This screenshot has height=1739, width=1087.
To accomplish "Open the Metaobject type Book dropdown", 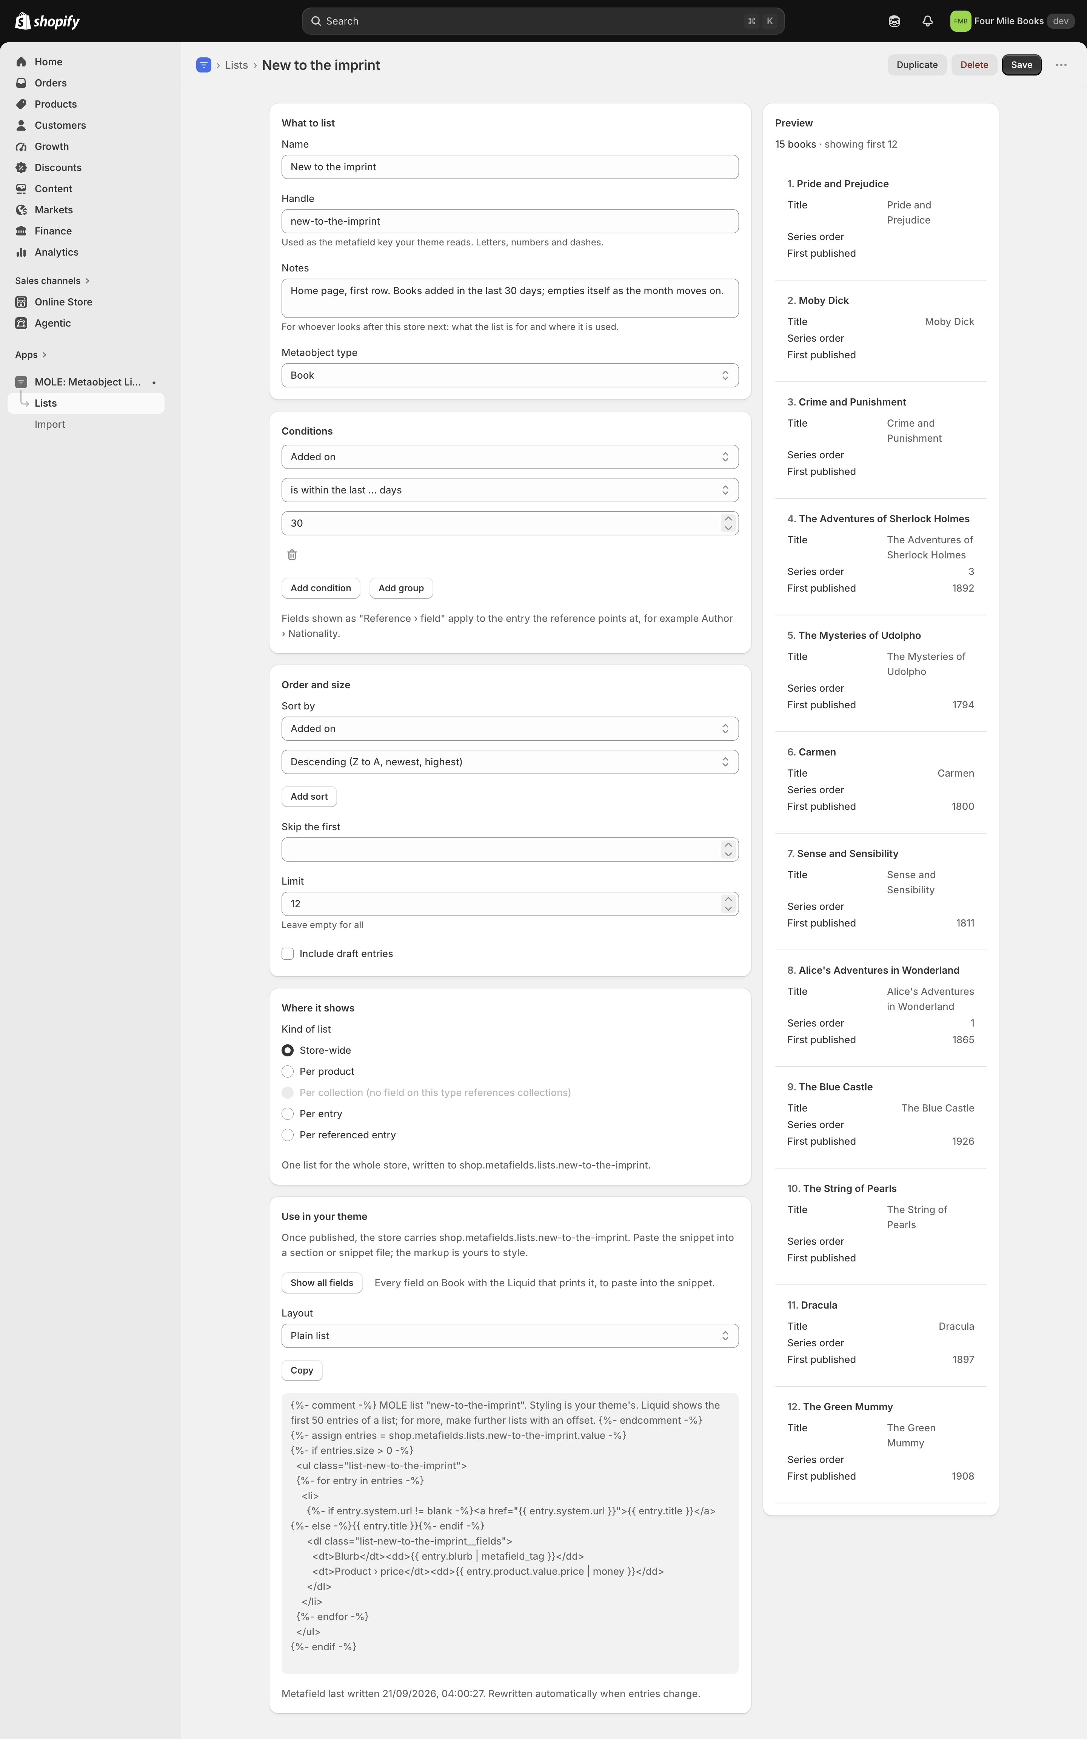I will [510, 375].
